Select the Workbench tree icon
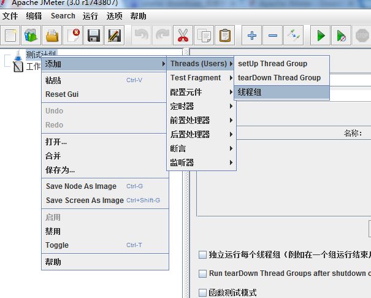 (18, 67)
